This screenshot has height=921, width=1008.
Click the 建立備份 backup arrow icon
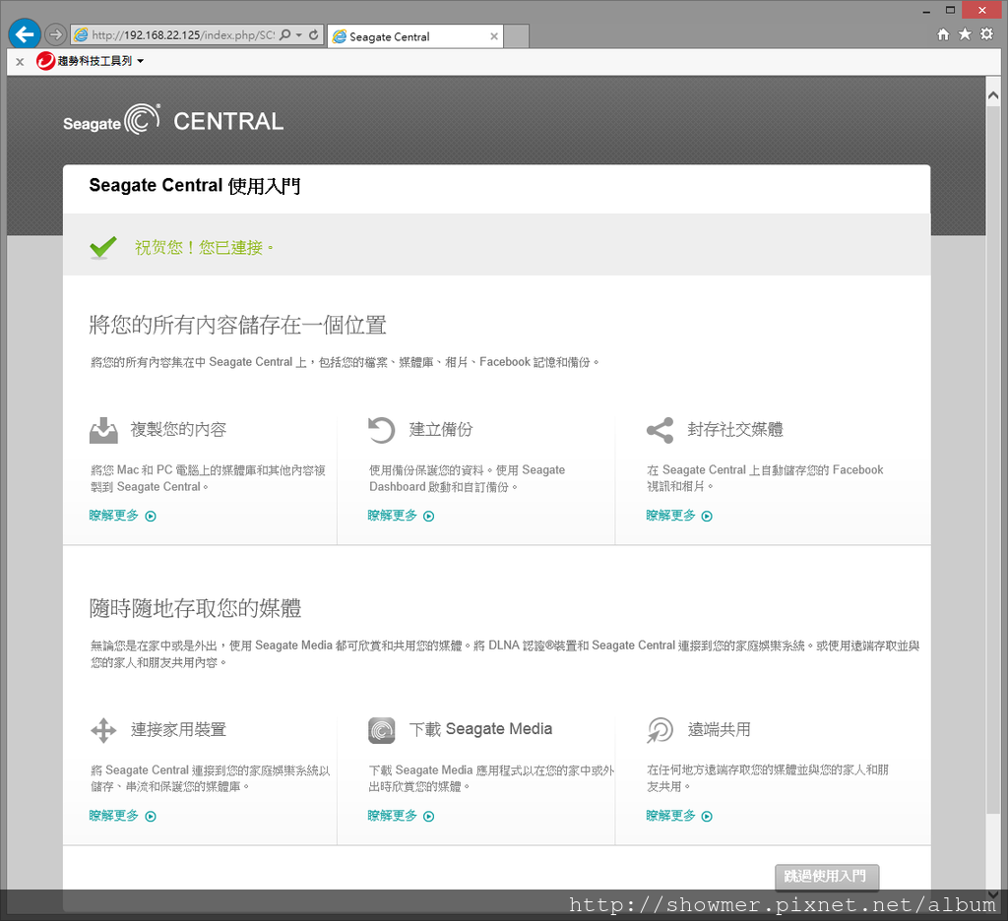pyautogui.click(x=381, y=430)
